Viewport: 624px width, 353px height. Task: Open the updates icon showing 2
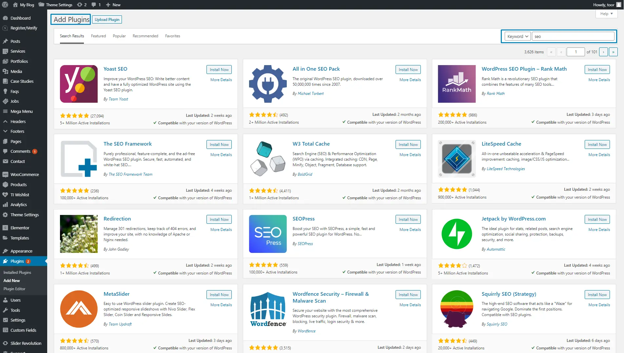82,5
